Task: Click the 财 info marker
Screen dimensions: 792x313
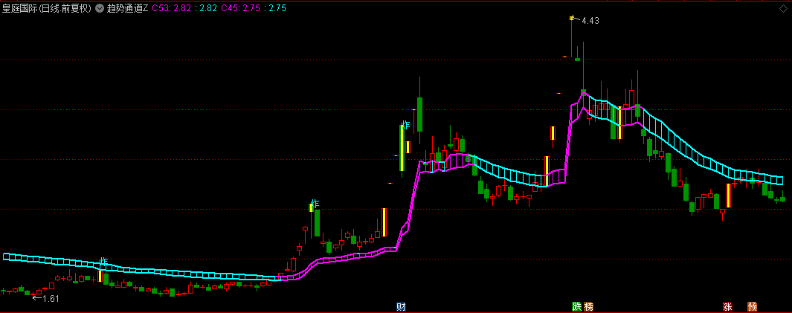Action: (402, 306)
